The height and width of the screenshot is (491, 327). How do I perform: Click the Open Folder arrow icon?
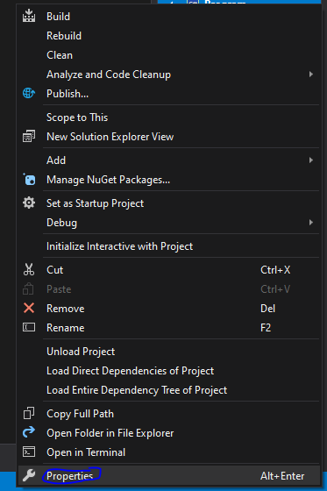pyautogui.click(x=29, y=432)
